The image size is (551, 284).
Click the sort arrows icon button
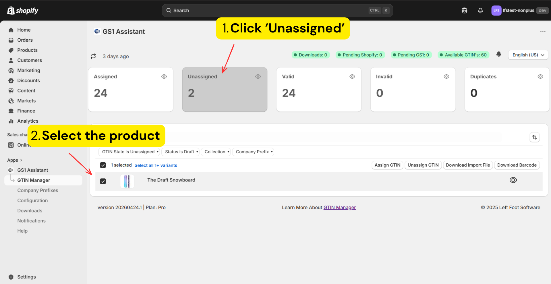535,137
